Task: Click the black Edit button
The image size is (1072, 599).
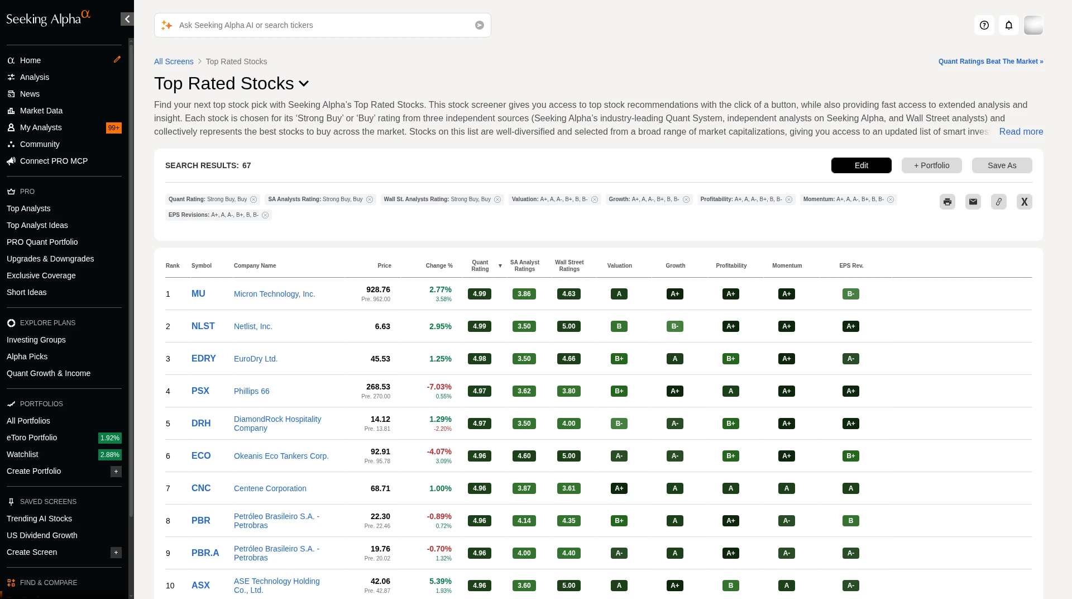Action: click(862, 165)
